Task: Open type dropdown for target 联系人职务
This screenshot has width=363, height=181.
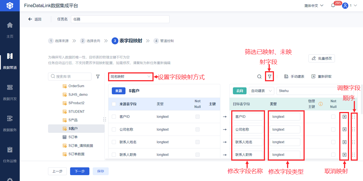Action: [x=285, y=154]
